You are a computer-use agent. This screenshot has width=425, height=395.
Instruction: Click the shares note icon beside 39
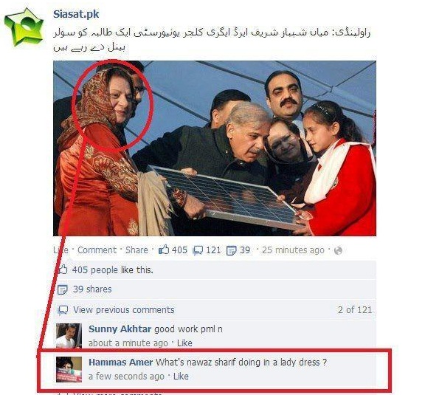(231, 250)
